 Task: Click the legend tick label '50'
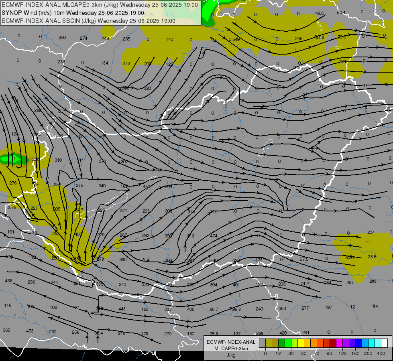304,353
